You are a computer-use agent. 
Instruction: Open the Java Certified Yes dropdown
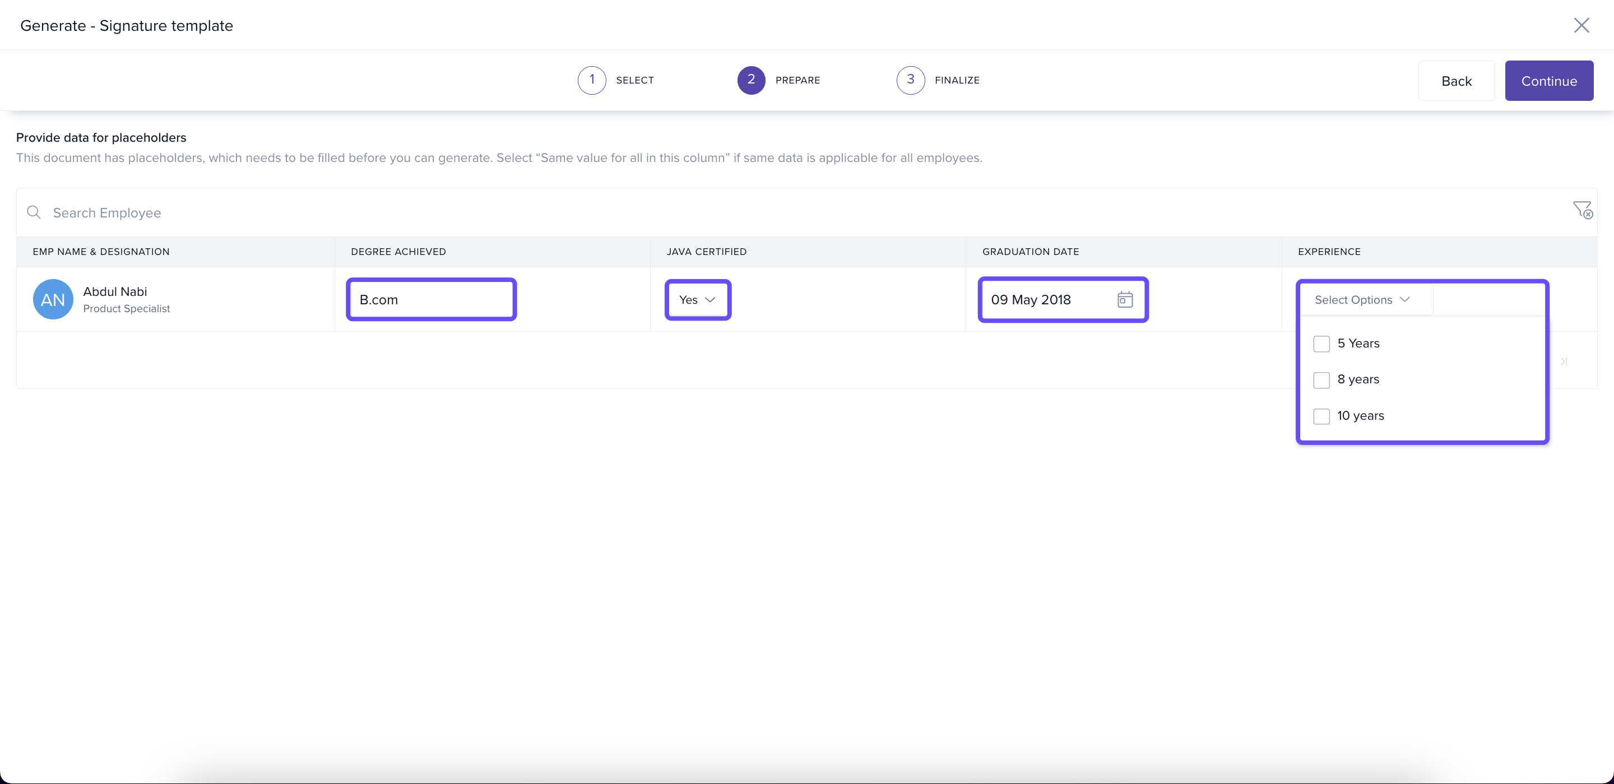[697, 300]
